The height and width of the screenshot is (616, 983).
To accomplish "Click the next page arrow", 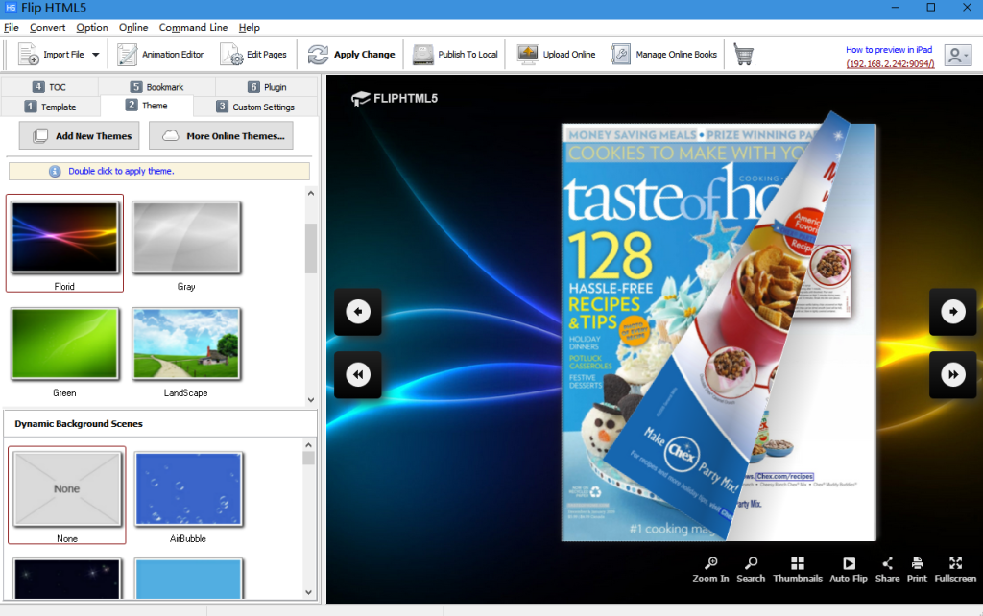I will [952, 312].
